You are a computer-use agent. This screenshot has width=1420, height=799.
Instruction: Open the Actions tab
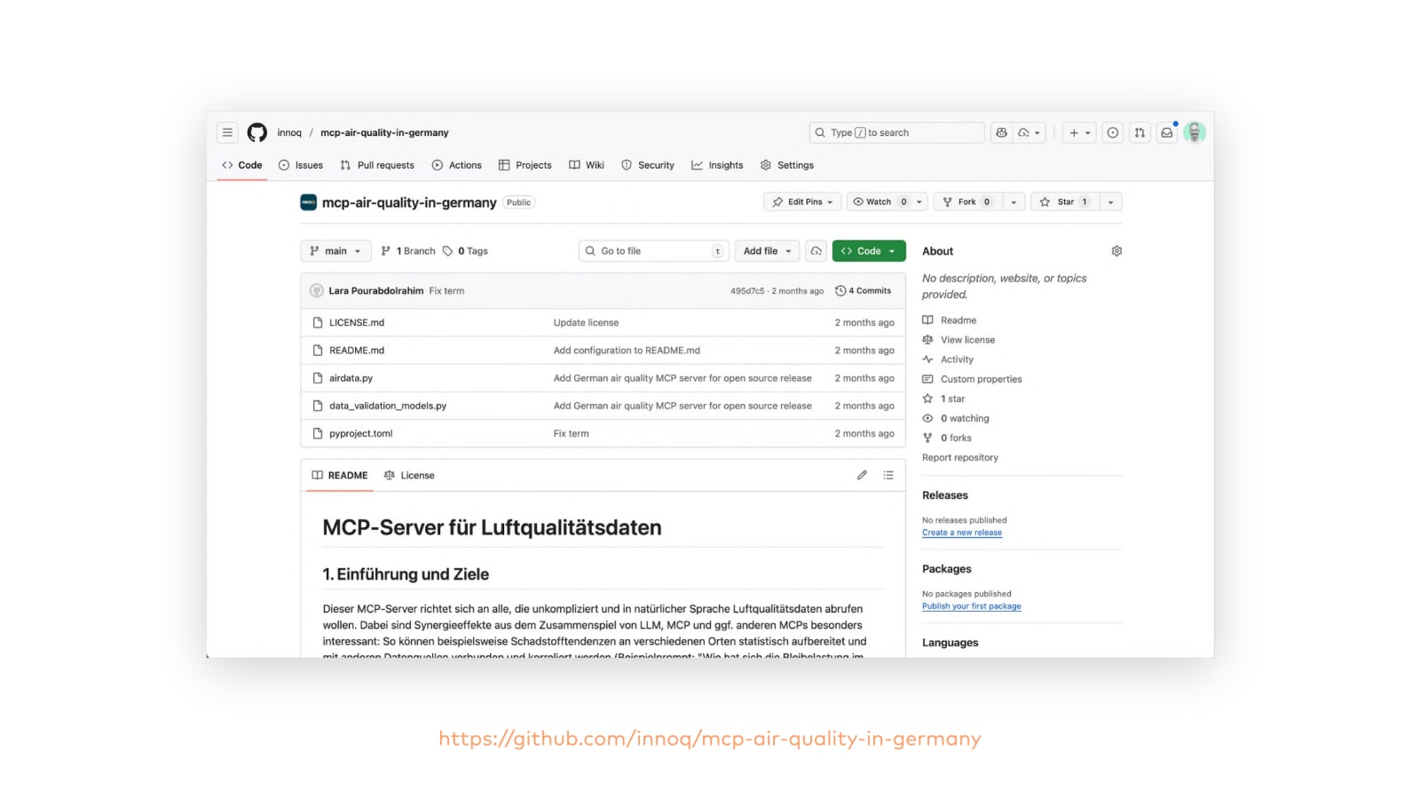click(457, 165)
